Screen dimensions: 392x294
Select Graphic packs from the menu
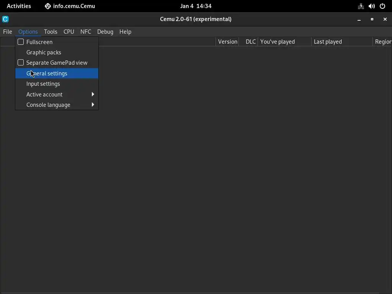57,52
